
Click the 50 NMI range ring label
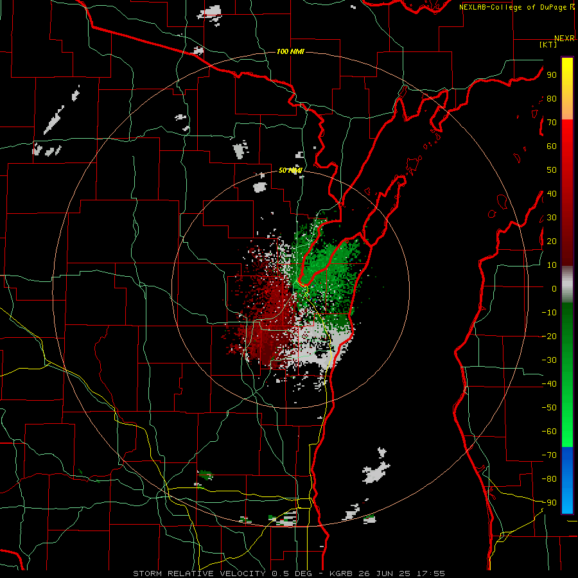click(290, 170)
